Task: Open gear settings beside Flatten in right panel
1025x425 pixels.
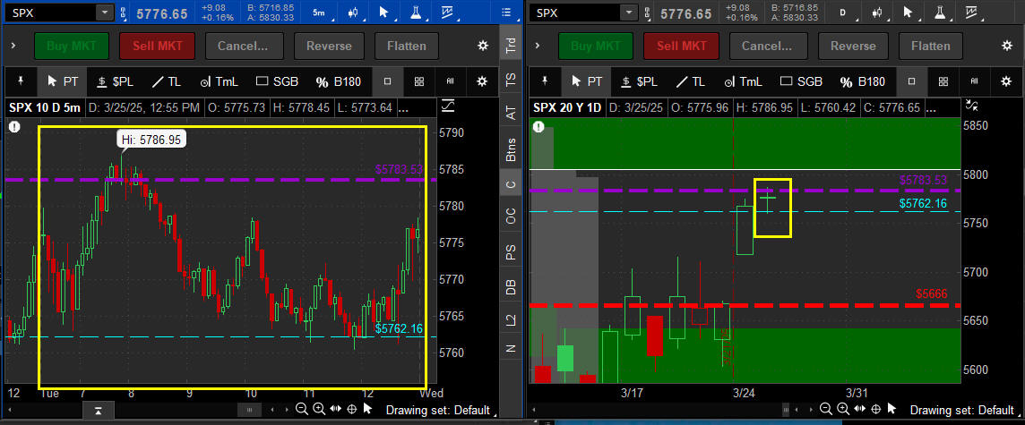Action: pos(1006,46)
